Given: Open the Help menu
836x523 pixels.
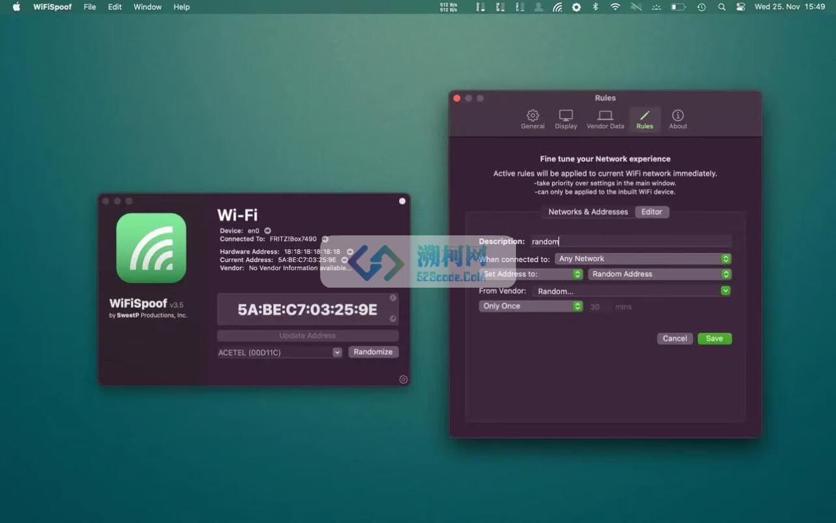Looking at the screenshot, I should (x=182, y=7).
